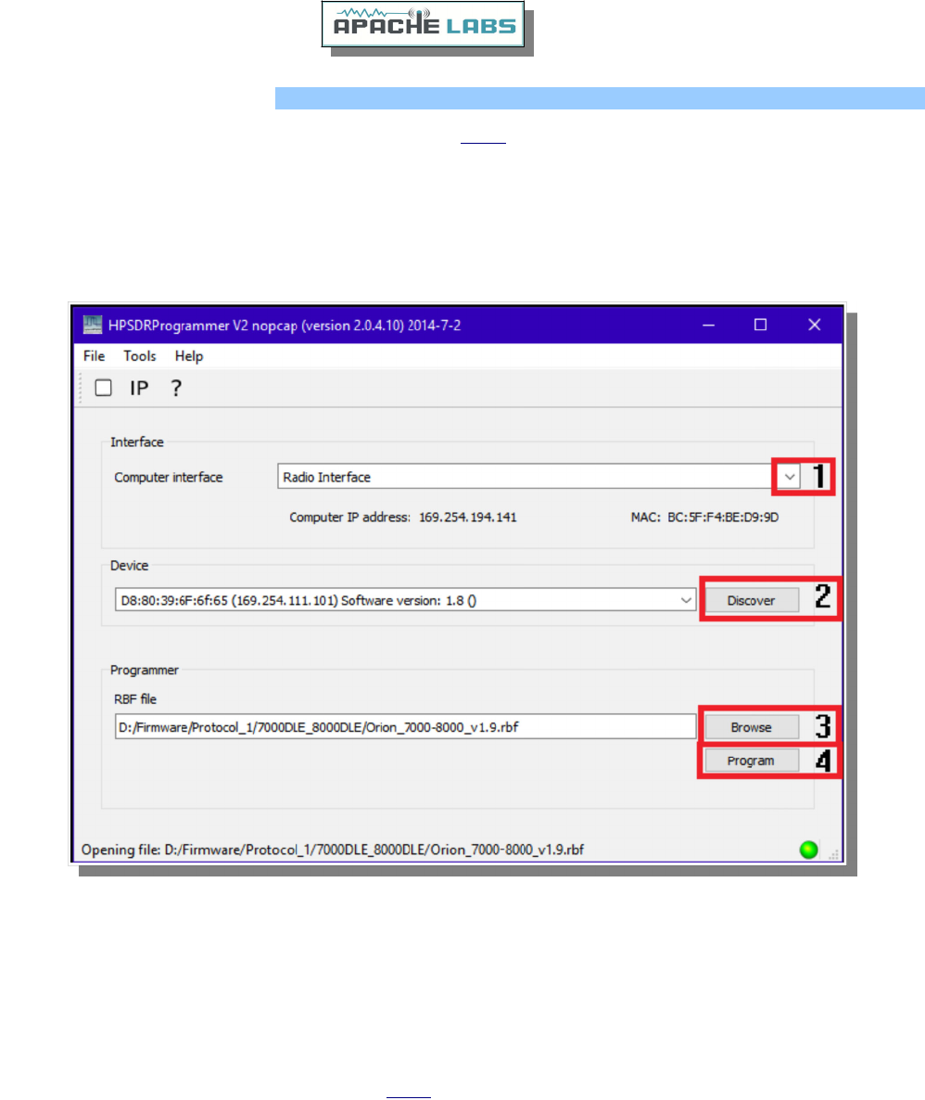Open the Tools menu
925x1100 pixels.
(140, 356)
